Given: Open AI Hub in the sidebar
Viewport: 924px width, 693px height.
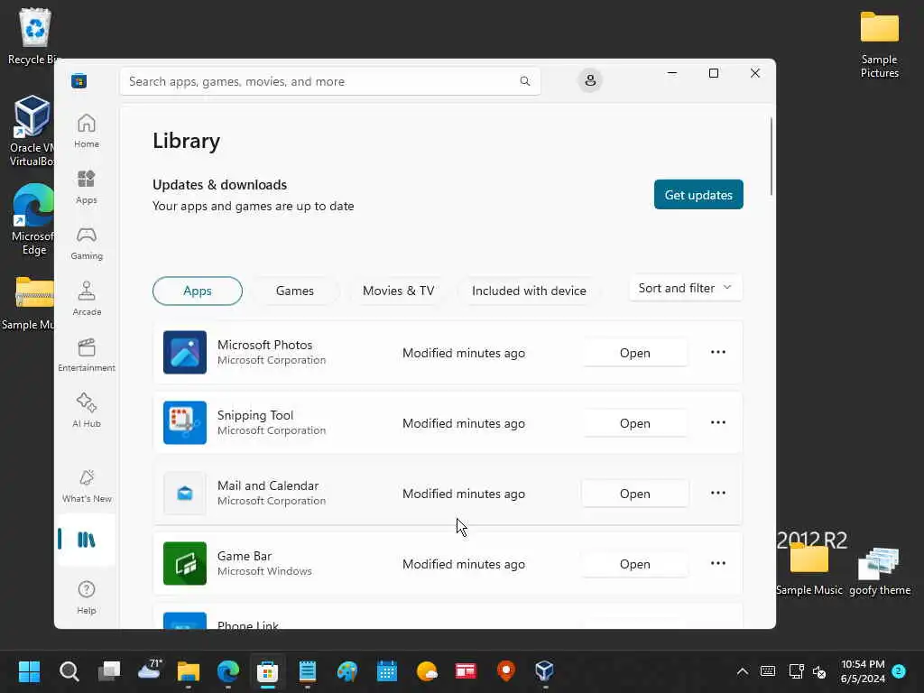Looking at the screenshot, I should [x=87, y=411].
